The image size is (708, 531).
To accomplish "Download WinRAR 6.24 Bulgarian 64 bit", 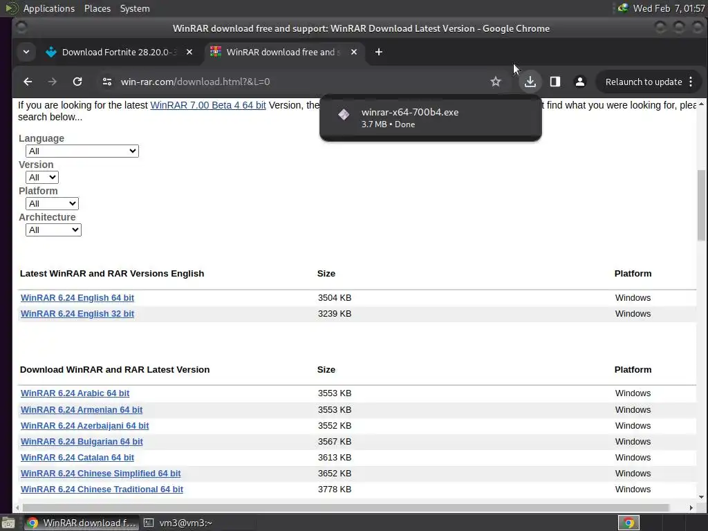I will click(x=82, y=441).
